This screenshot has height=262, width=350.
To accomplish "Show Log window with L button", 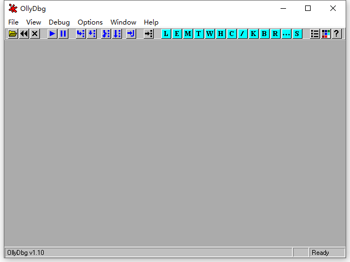I will click(x=166, y=34).
